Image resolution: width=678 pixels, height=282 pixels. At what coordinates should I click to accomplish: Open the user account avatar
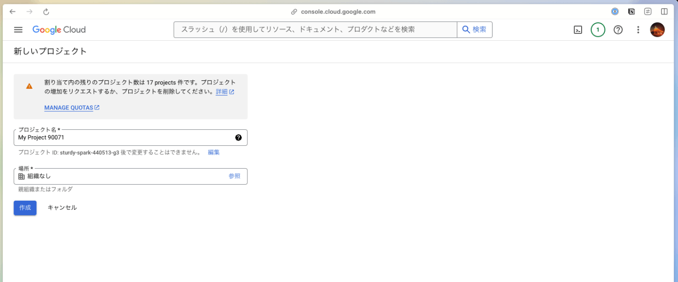(657, 30)
